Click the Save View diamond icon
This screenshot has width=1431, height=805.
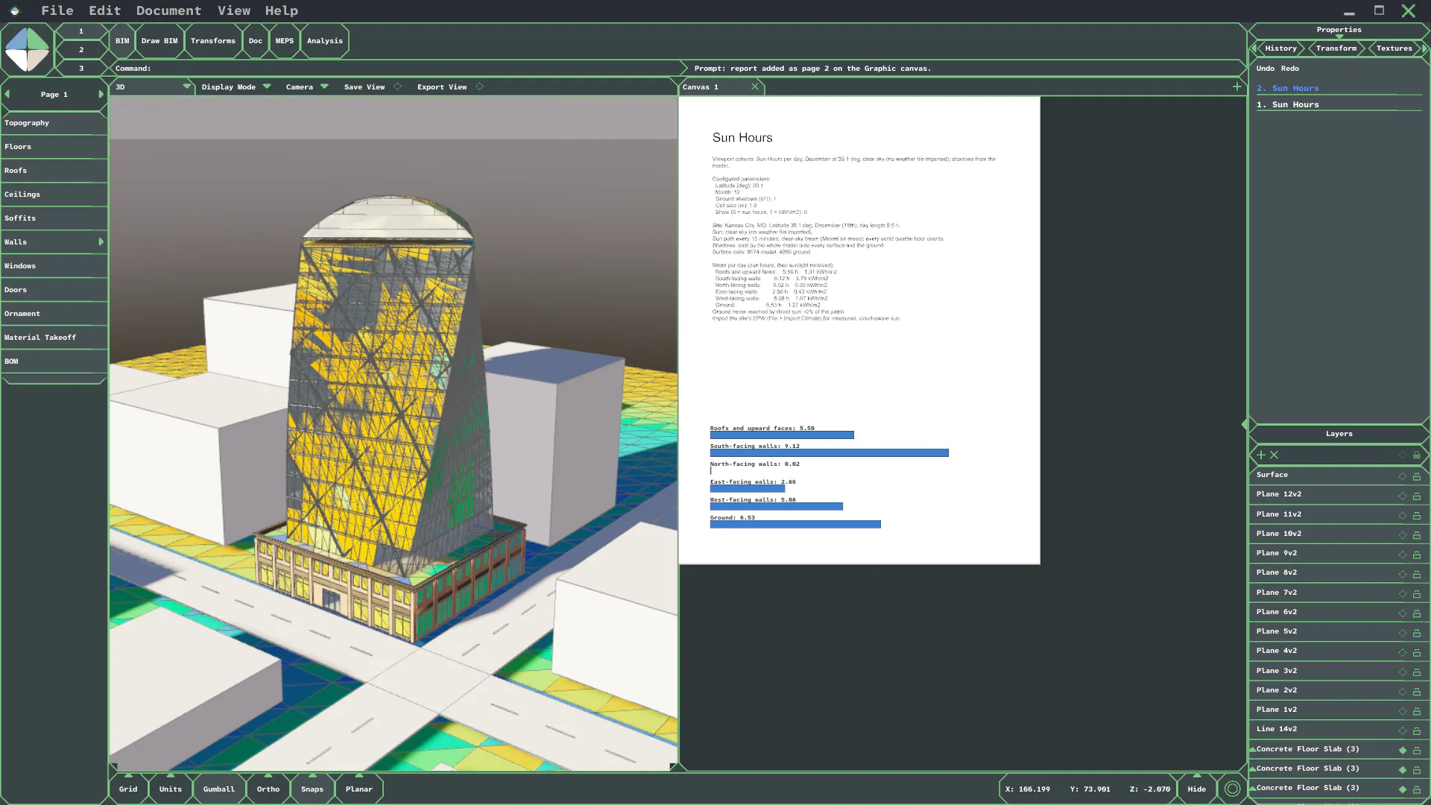pos(398,86)
